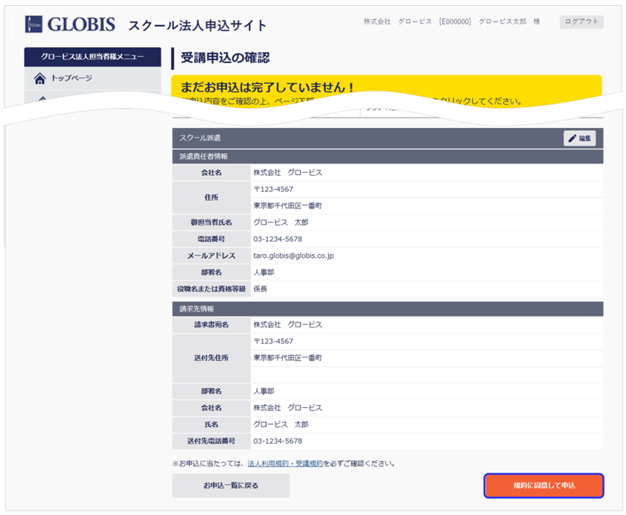Click the 受講申込の確認 page title
626x515 pixels.
click(226, 57)
